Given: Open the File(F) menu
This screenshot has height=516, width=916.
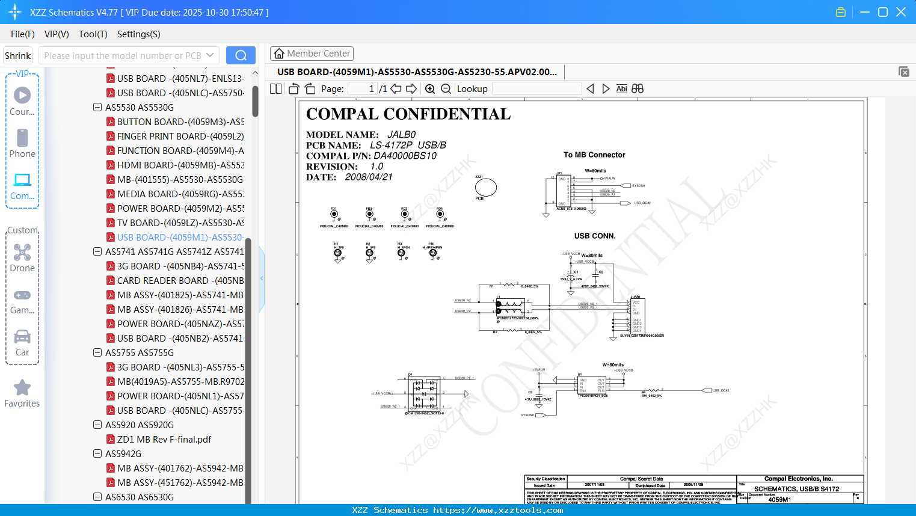Looking at the screenshot, I should coord(23,34).
